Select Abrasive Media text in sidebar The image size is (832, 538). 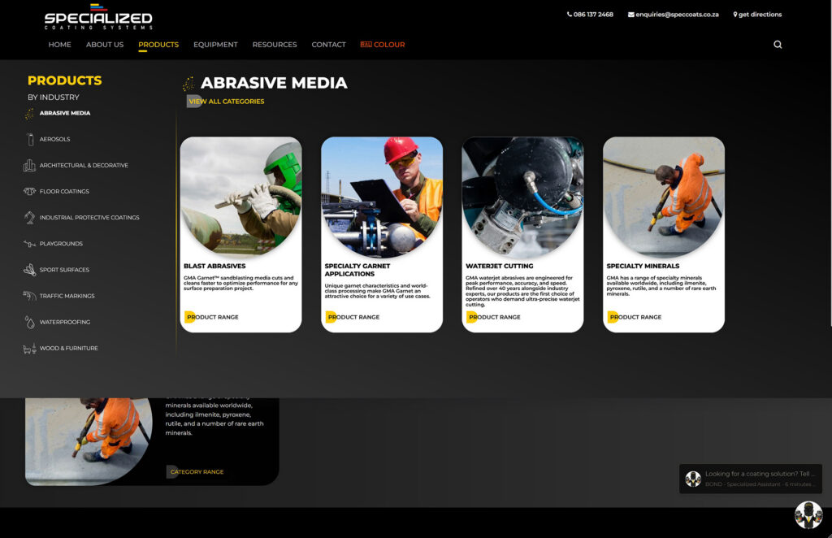[65, 113]
